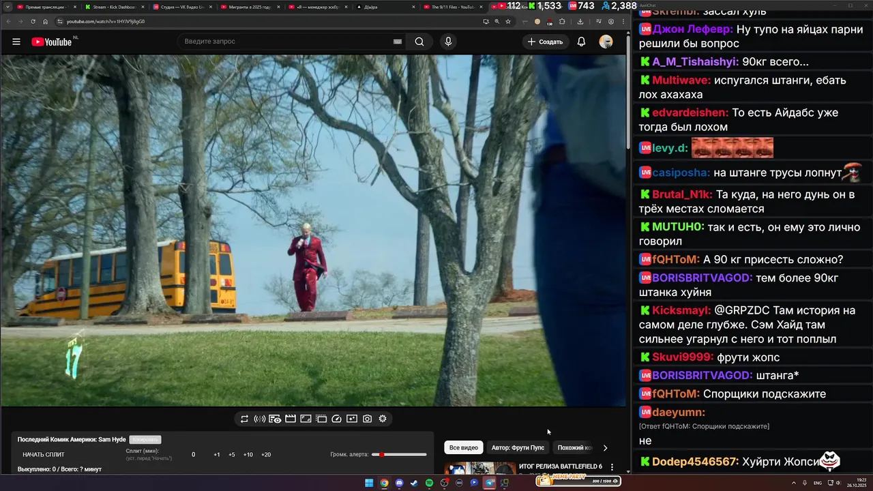
Task: Click the browser home button
Action: [45, 21]
